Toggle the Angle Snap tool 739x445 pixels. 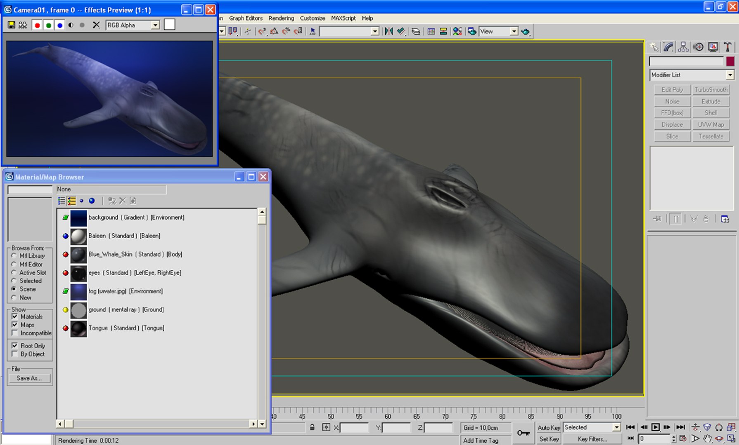pyautogui.click(x=274, y=31)
